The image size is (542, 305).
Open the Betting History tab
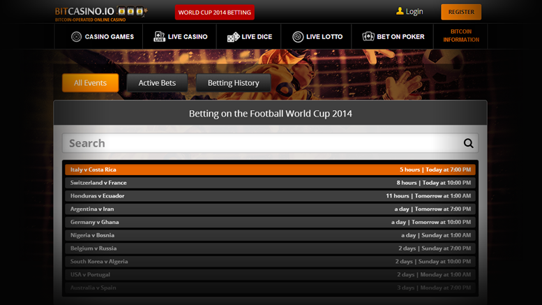(233, 83)
